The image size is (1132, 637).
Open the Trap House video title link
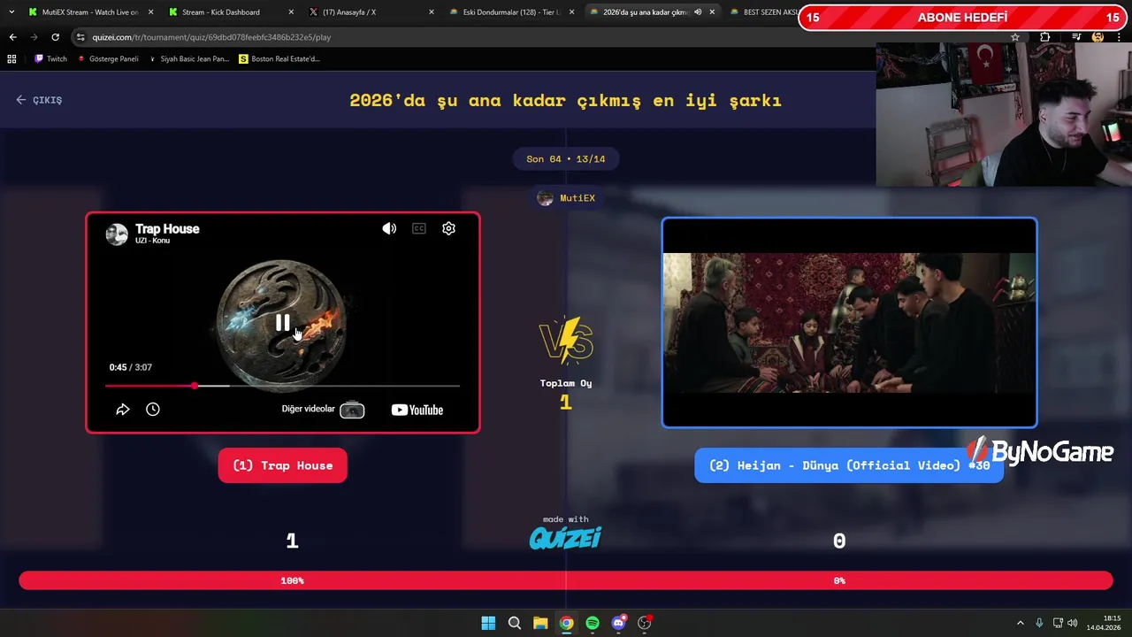click(x=167, y=228)
